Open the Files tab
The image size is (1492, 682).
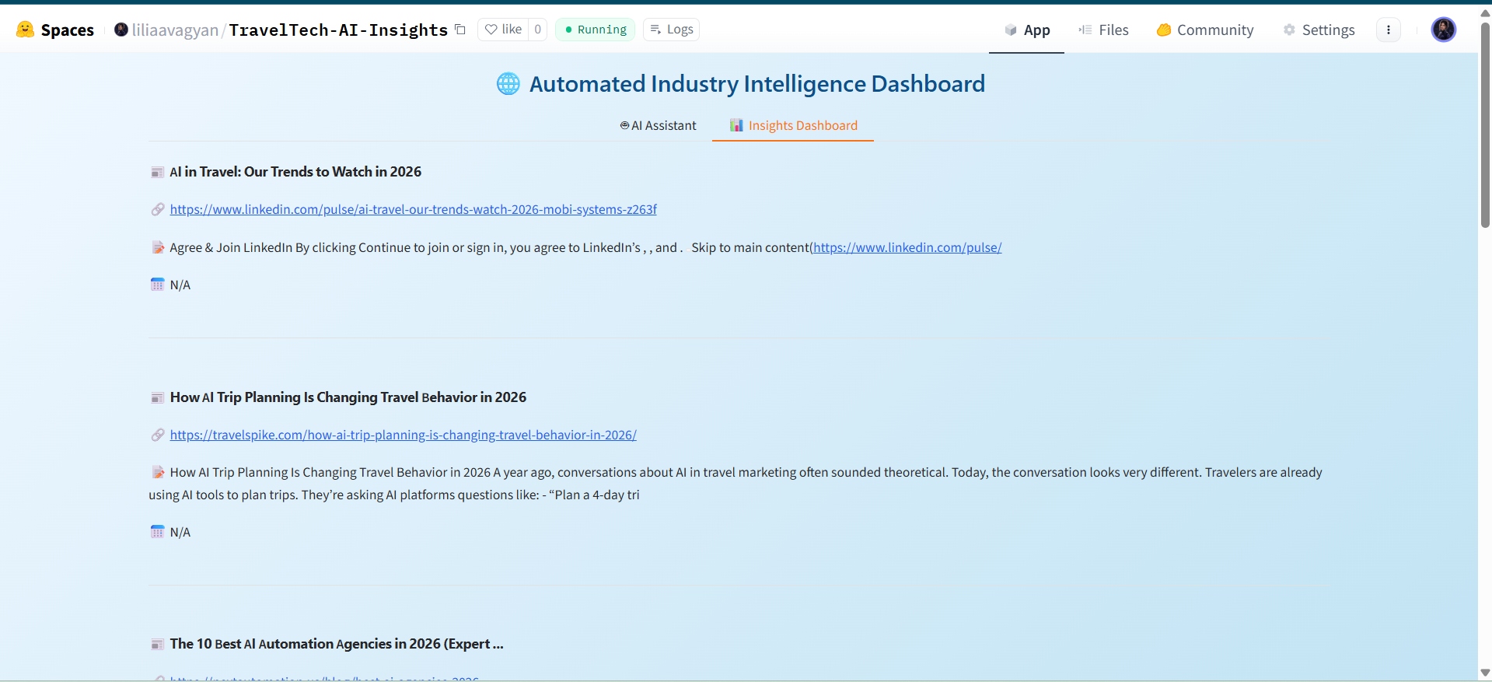click(1103, 30)
